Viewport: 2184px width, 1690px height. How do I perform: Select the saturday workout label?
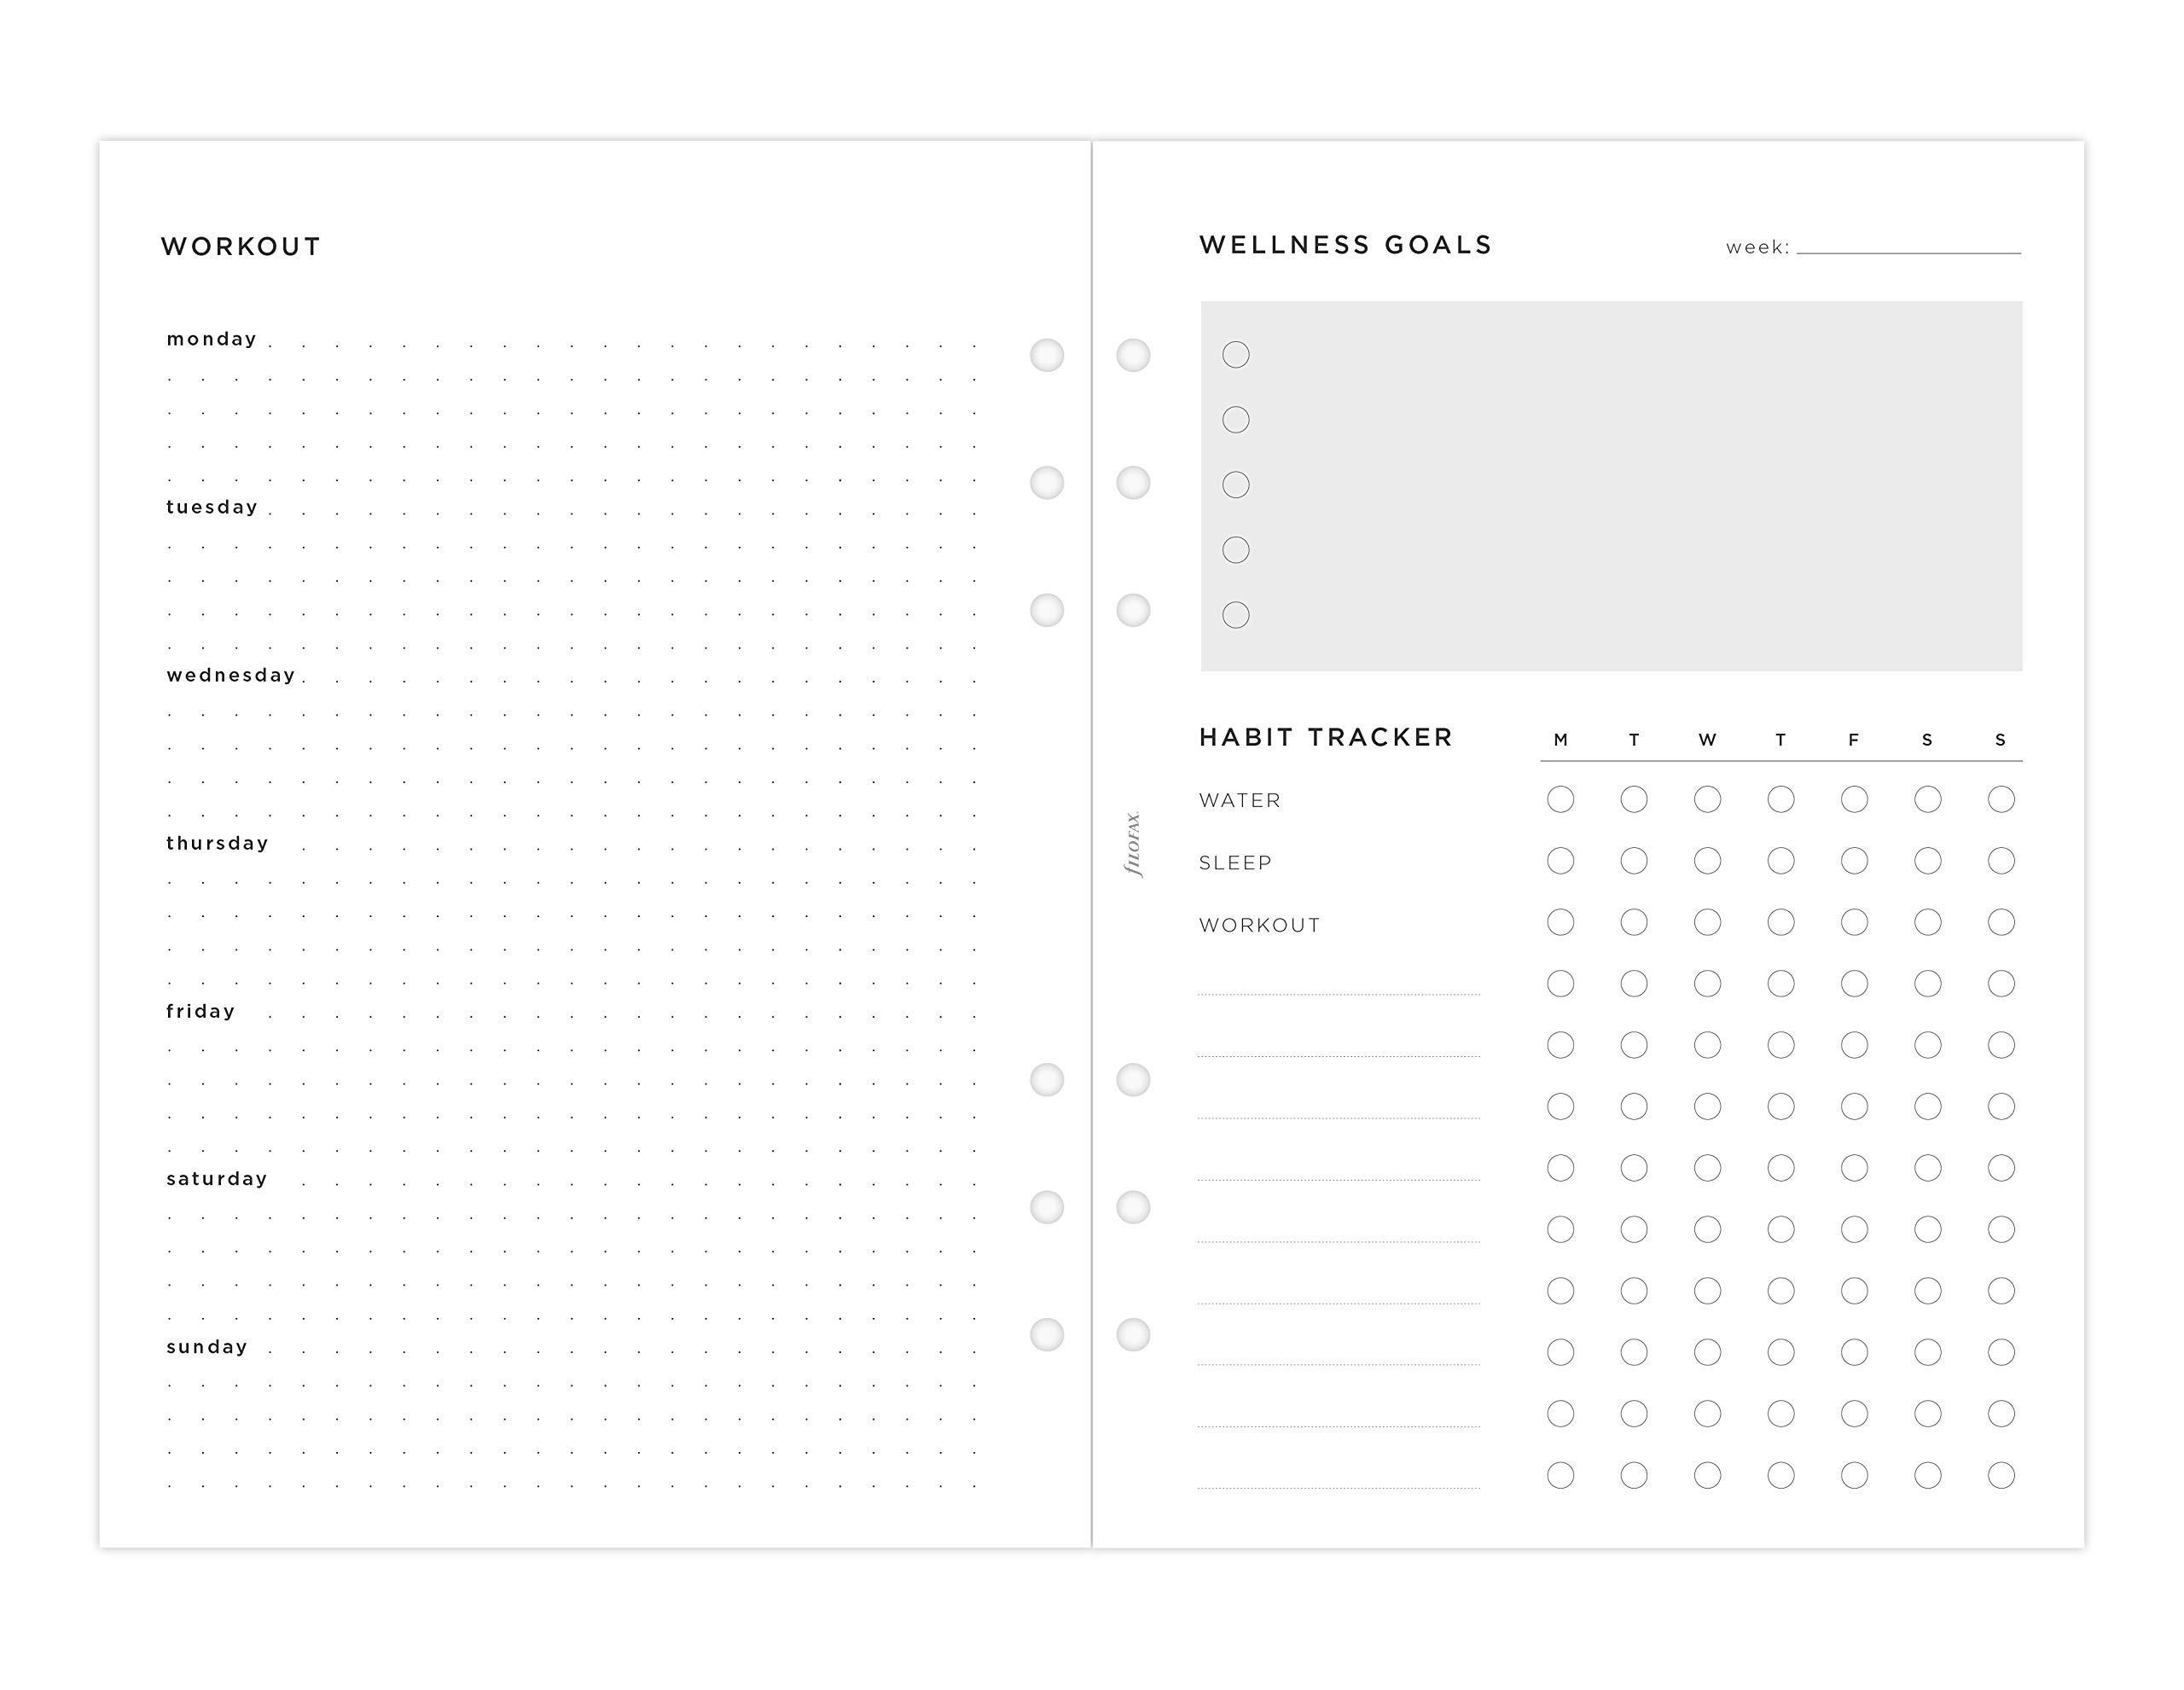click(x=217, y=1179)
